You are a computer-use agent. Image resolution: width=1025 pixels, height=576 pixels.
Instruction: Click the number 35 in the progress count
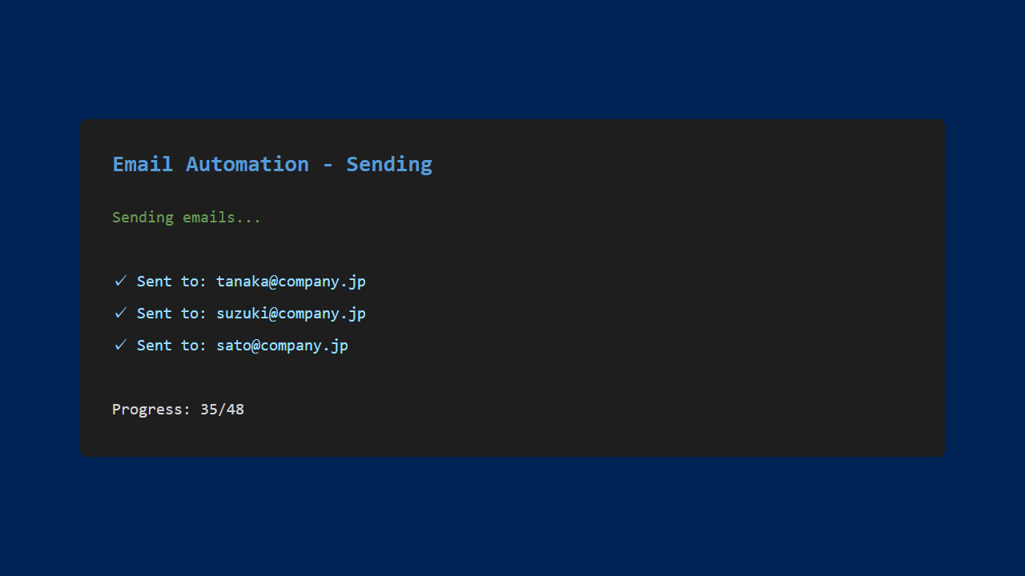pyautogui.click(x=209, y=410)
